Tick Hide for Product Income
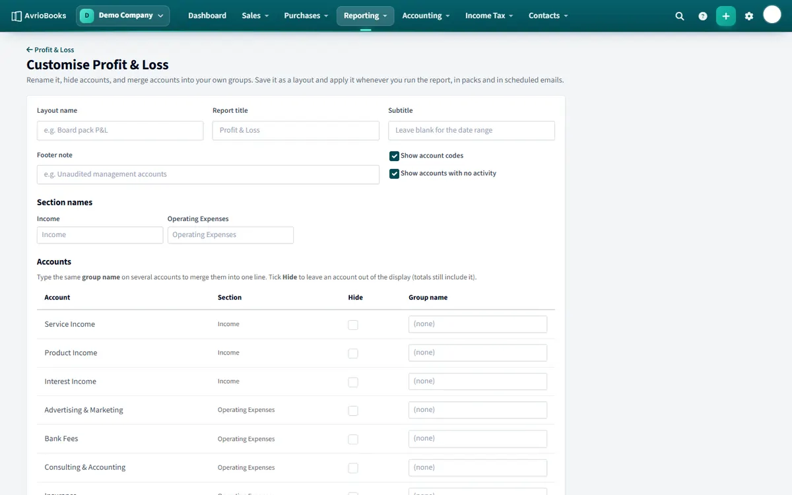 (x=353, y=353)
